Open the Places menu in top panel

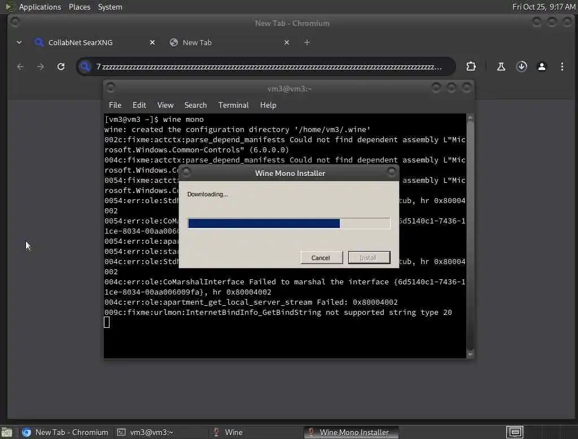[x=79, y=7]
